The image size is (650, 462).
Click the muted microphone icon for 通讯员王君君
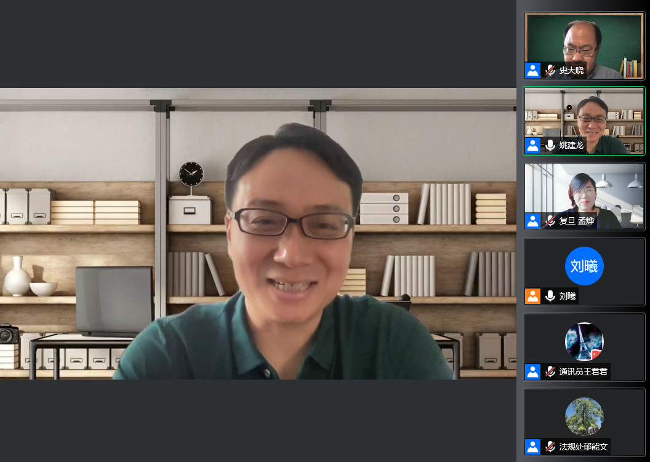(550, 371)
